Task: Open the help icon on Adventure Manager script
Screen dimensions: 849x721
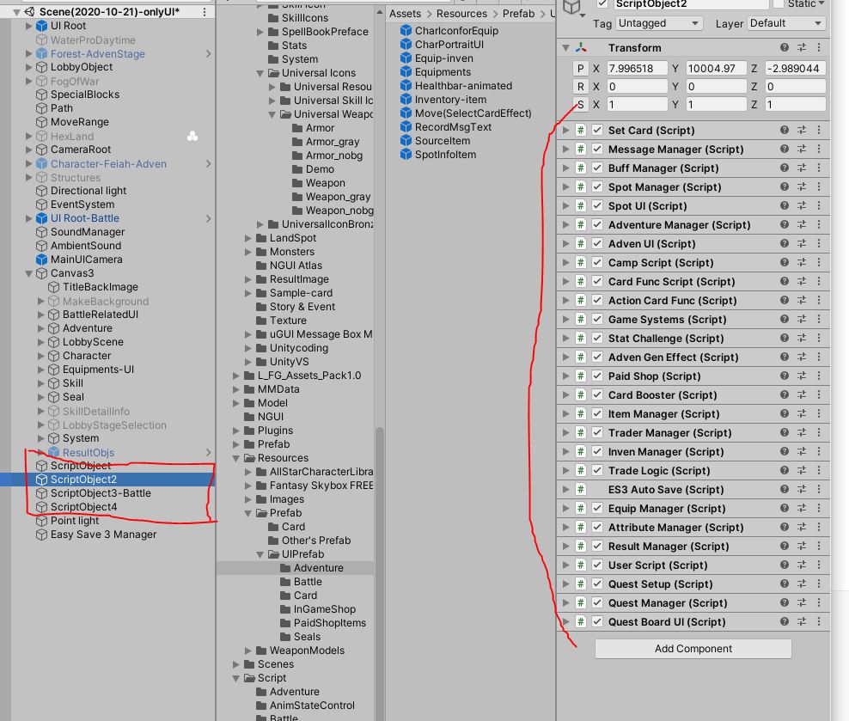Action: 784,224
